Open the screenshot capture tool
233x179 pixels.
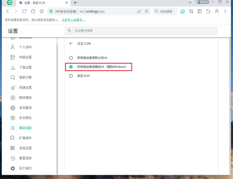click(191, 11)
